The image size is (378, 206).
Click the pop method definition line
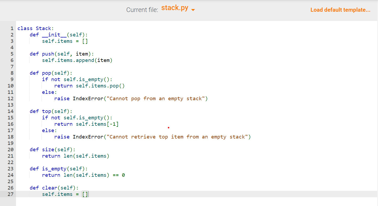click(x=51, y=73)
